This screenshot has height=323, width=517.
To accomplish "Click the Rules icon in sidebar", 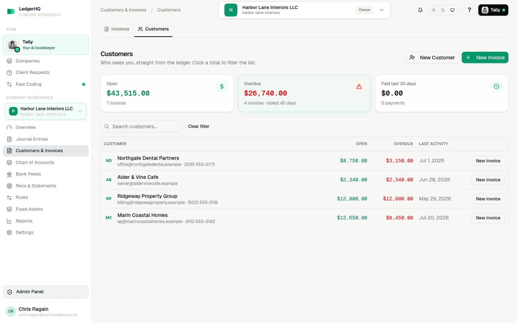I will click(9, 197).
